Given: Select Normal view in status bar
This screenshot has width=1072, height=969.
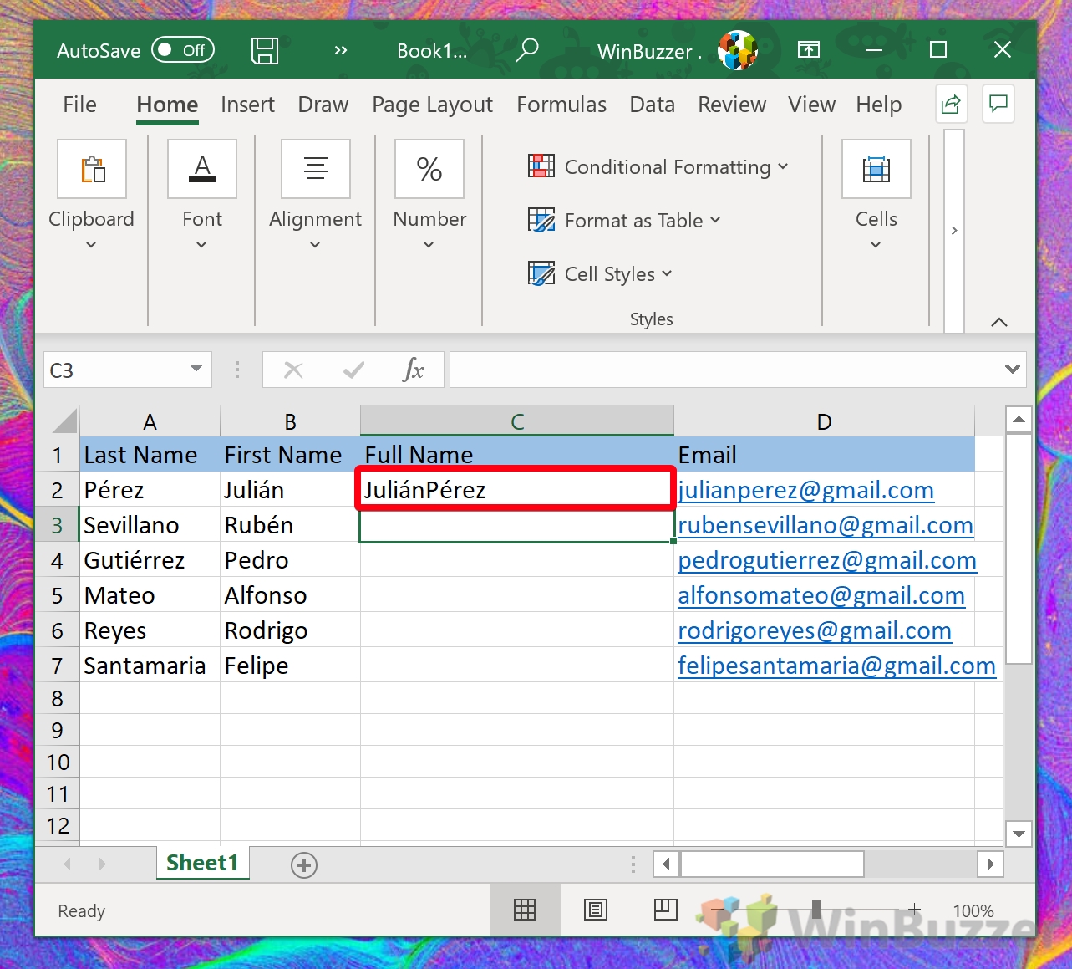Looking at the screenshot, I should [525, 910].
